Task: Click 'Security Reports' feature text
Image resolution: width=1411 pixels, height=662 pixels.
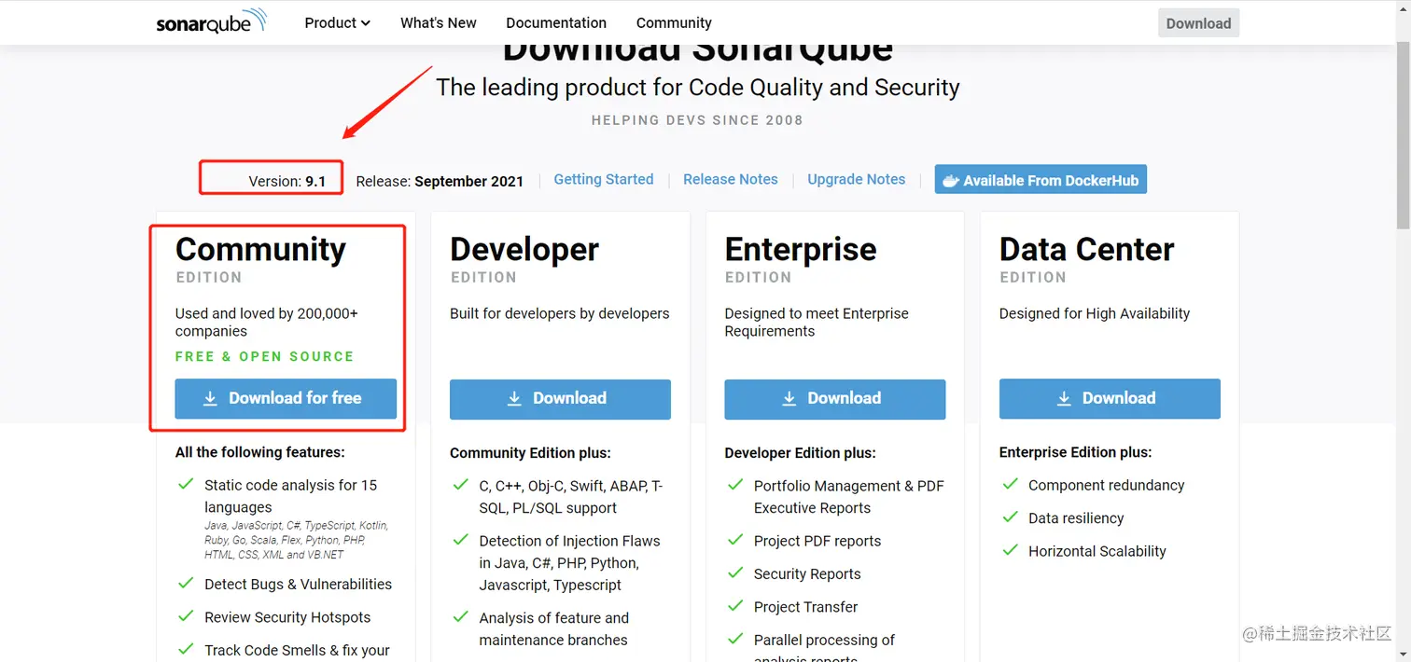Action: (x=807, y=573)
